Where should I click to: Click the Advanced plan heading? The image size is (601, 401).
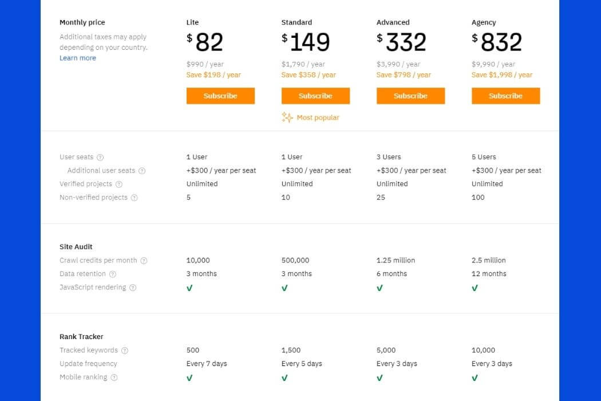coord(393,22)
